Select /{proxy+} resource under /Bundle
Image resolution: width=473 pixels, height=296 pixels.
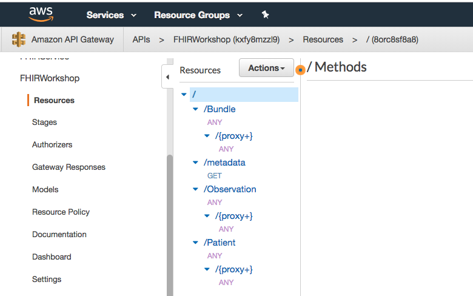[234, 136]
